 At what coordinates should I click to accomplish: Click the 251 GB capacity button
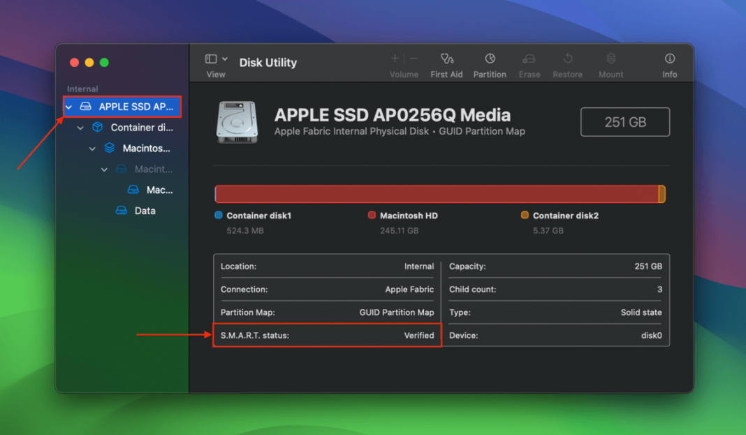click(x=624, y=121)
